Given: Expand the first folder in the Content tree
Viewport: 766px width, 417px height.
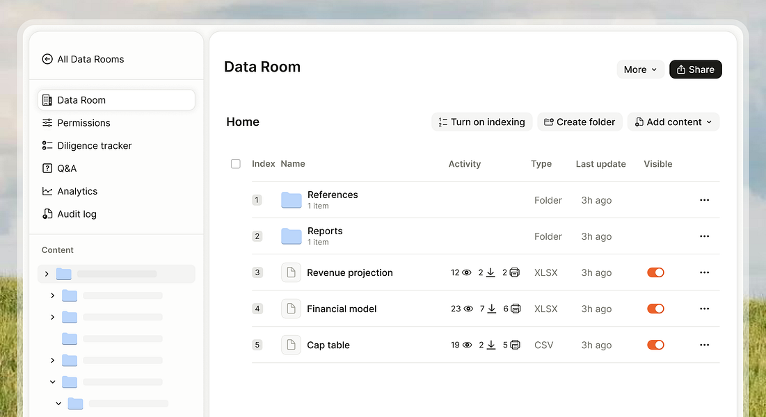Looking at the screenshot, I should [x=47, y=274].
